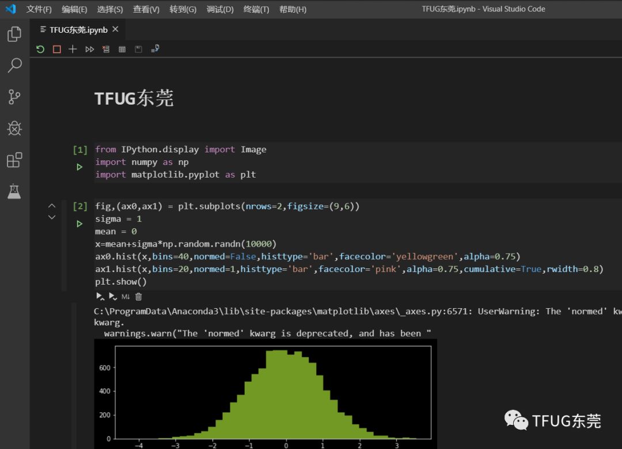Open the Extensions view
This screenshot has height=449, width=622.
coord(14,160)
